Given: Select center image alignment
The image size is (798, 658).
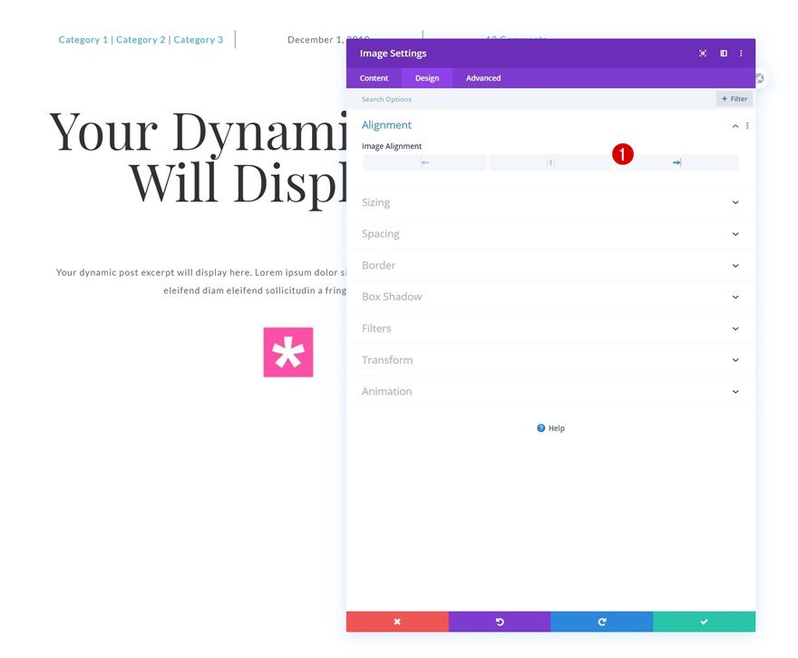Looking at the screenshot, I should click(550, 162).
